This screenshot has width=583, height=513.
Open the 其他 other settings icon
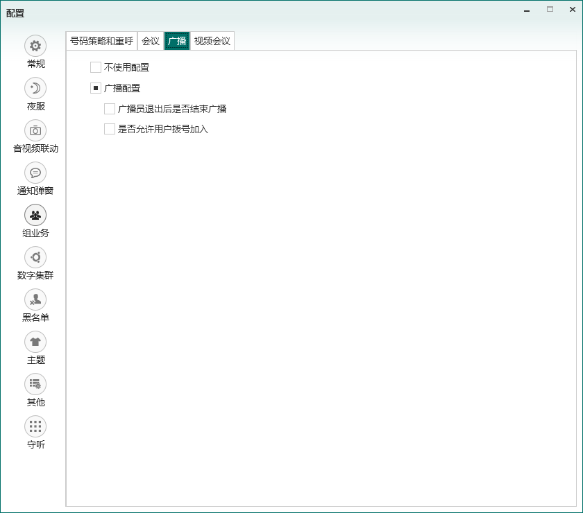(x=35, y=384)
